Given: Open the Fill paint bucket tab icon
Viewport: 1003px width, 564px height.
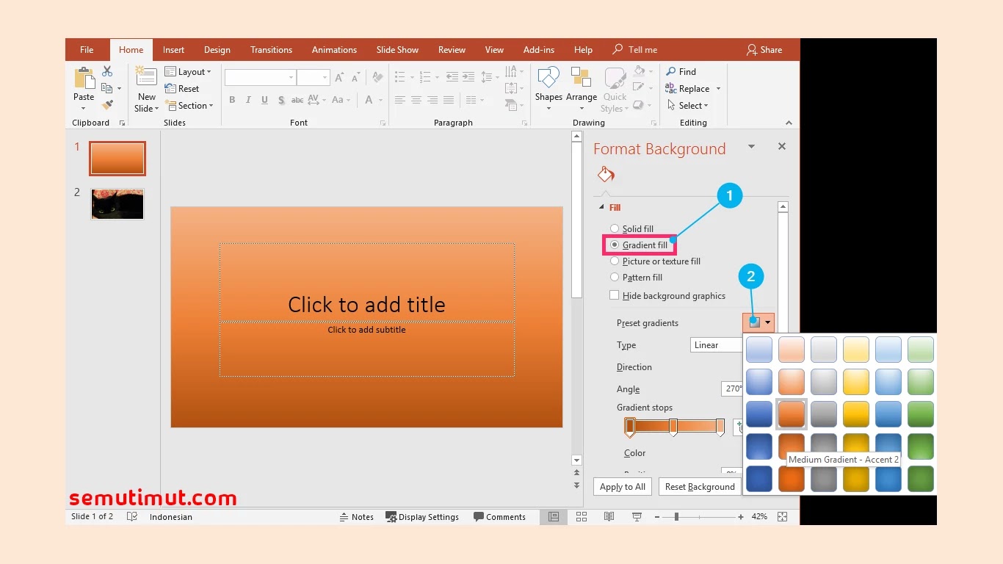Looking at the screenshot, I should pyautogui.click(x=606, y=175).
